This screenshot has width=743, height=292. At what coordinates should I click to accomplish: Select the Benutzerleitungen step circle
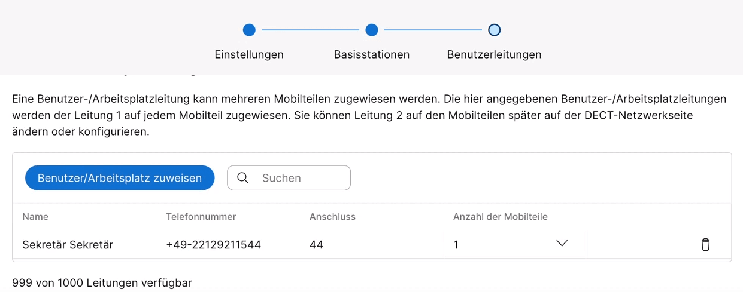click(494, 30)
